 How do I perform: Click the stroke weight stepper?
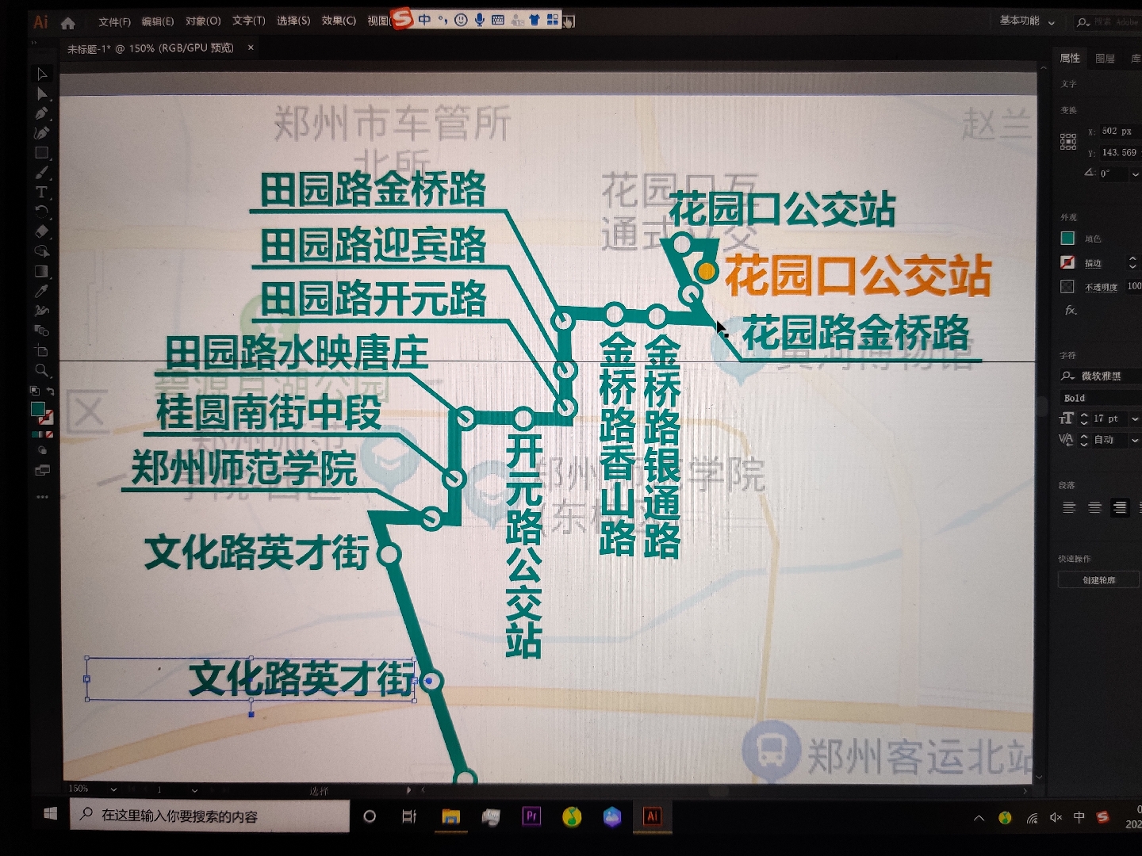coord(1132,262)
